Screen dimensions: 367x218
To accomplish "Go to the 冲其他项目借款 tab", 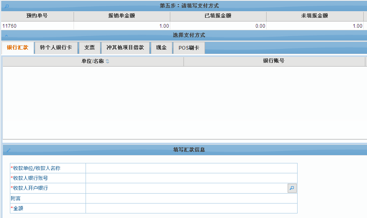I will 125,48.
